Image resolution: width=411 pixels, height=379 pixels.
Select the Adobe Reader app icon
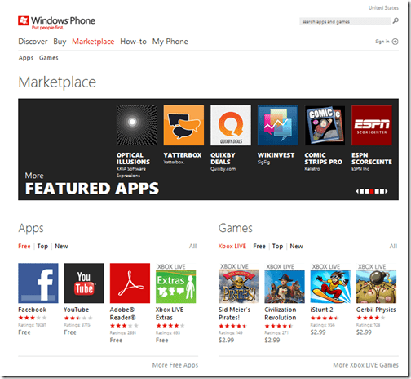click(x=130, y=283)
